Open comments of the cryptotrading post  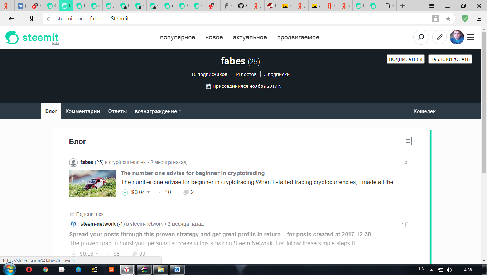[188, 192]
